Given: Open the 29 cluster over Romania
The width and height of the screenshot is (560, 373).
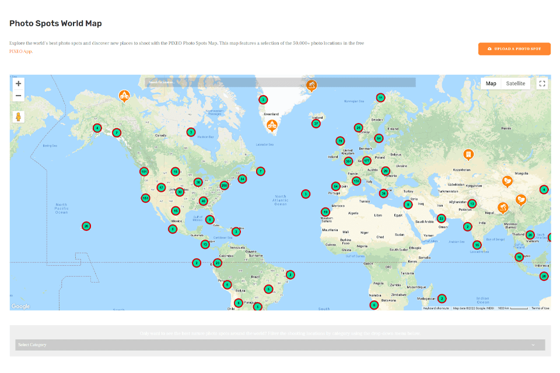Looking at the screenshot, I should [386, 171].
